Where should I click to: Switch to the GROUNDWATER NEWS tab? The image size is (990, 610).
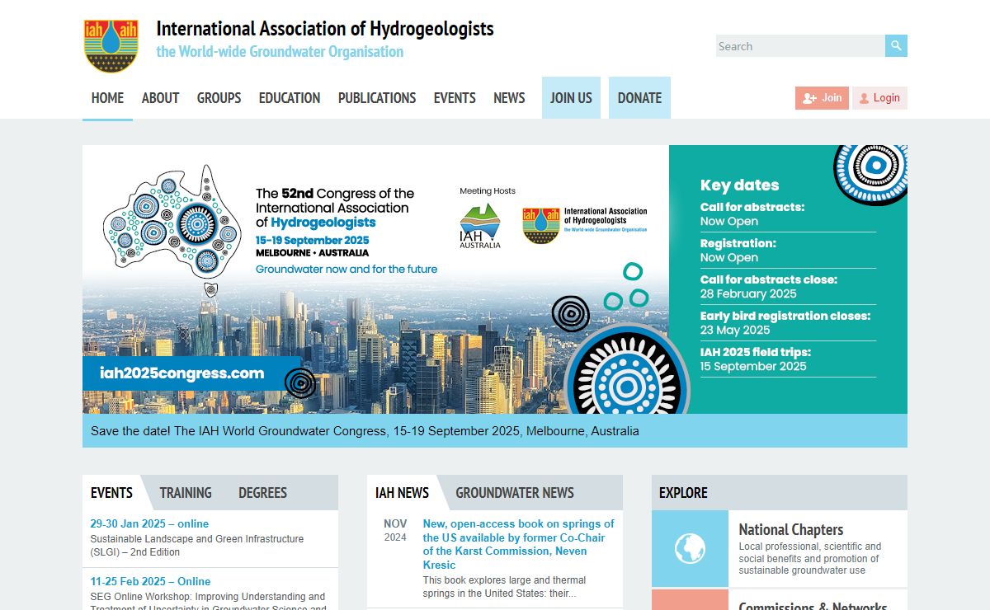point(515,493)
